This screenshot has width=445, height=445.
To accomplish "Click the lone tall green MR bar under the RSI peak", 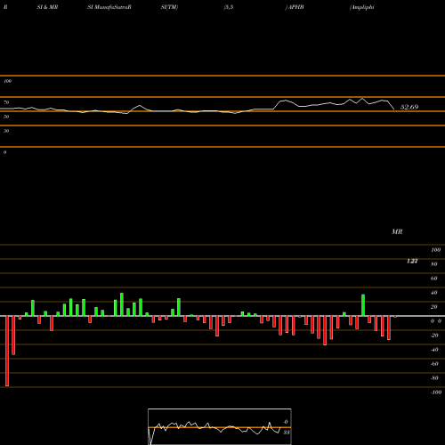I will coord(363,305).
